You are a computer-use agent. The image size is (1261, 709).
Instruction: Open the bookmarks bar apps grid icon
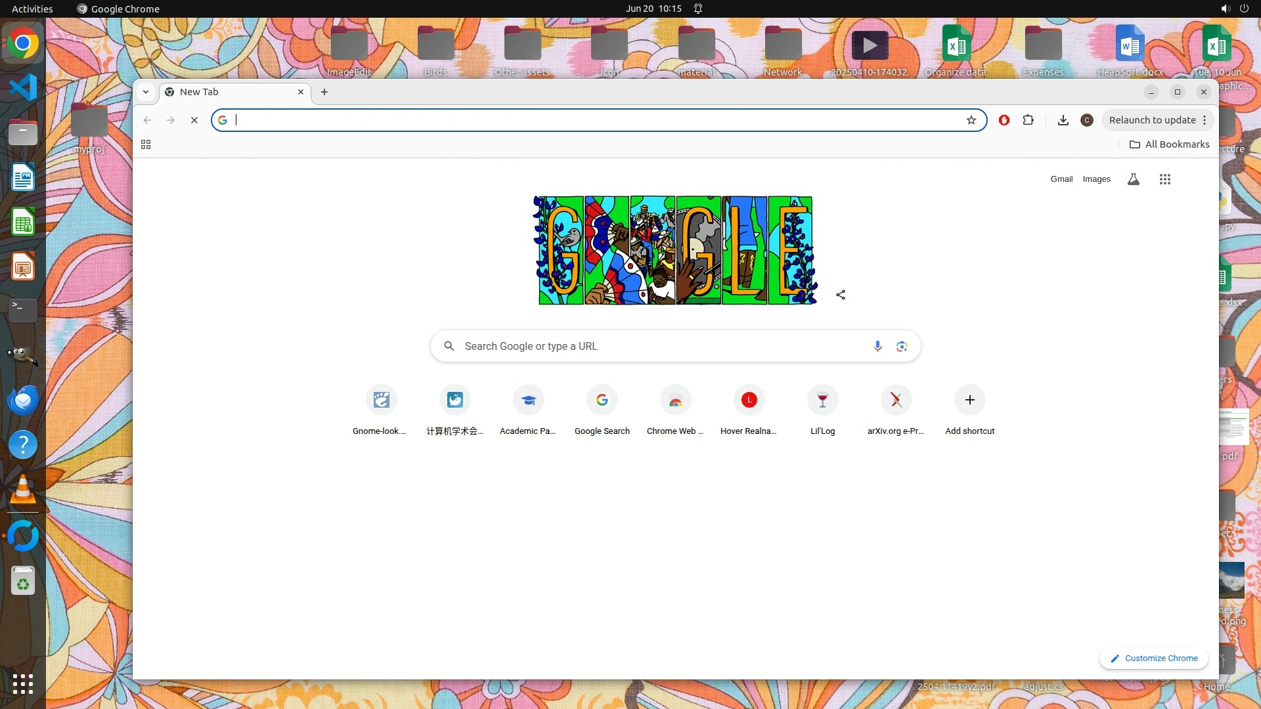pyautogui.click(x=146, y=144)
